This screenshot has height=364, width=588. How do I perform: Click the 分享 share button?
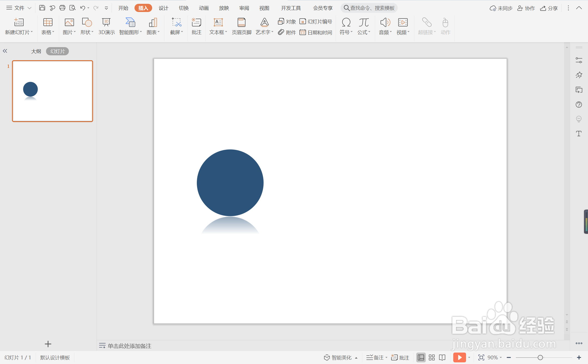pyautogui.click(x=549, y=8)
